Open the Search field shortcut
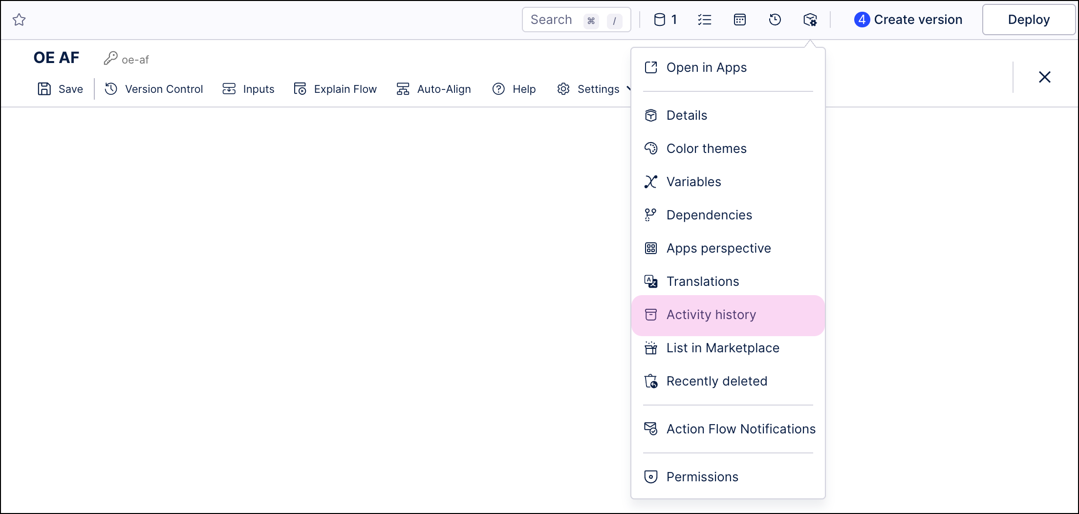Image resolution: width=1079 pixels, height=514 pixels. (591, 21)
